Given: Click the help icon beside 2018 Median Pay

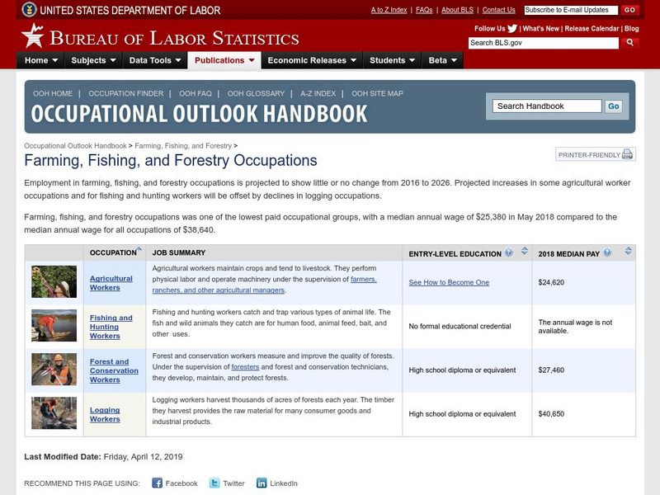Looking at the screenshot, I should pyautogui.click(x=607, y=252).
